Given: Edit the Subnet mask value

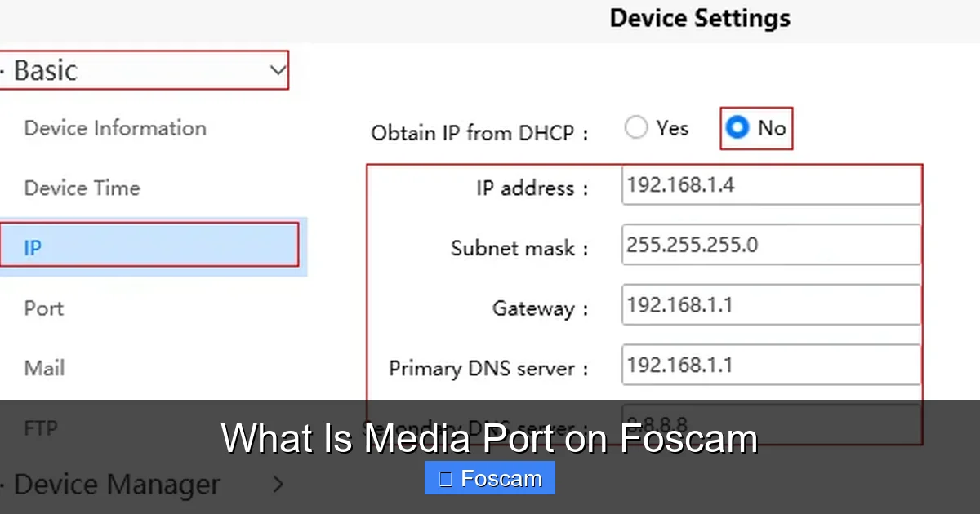Looking at the screenshot, I should click(770, 244).
